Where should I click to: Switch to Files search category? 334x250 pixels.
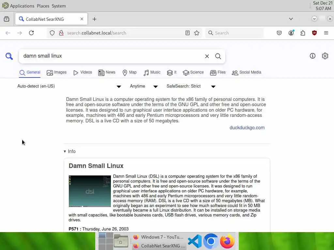click(x=218, y=73)
